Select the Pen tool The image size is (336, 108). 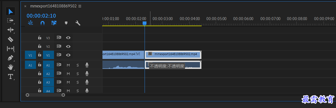11,58
